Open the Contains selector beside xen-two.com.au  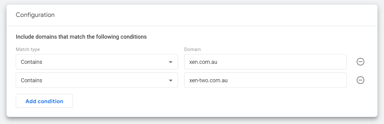click(97, 80)
